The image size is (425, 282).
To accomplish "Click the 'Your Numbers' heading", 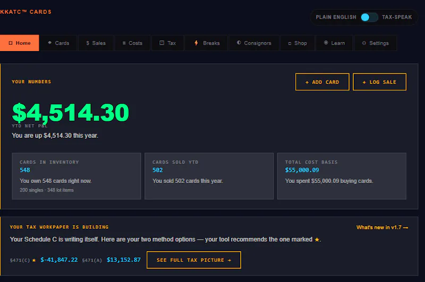I will 31,82.
